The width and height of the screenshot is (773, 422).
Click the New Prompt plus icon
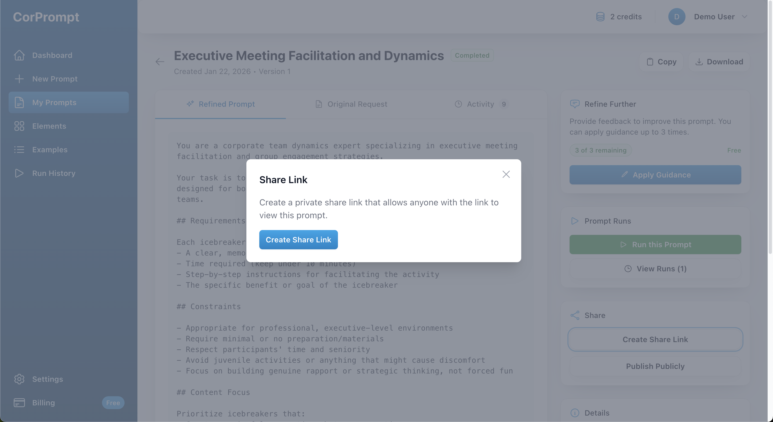[19, 79]
